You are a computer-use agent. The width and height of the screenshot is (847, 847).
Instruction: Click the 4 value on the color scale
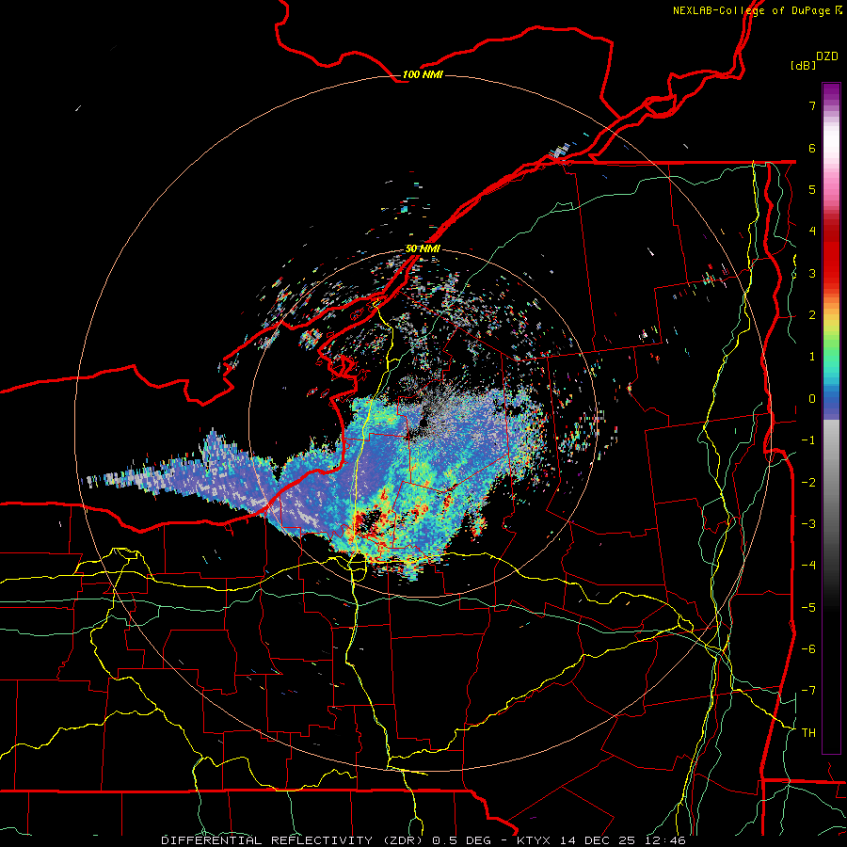812,232
